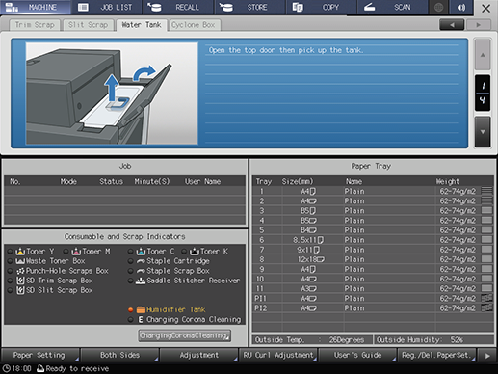The image size is (498, 374).
Task: Click the Staple Cartridge icon
Action: pos(141,261)
